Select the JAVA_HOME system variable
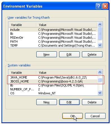This screenshot has width=111, height=124. (x=53, y=77)
